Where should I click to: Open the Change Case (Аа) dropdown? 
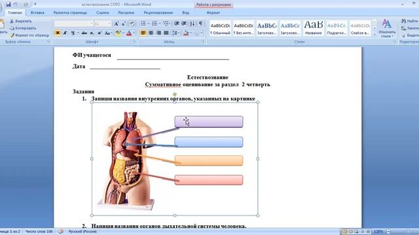coord(108,33)
